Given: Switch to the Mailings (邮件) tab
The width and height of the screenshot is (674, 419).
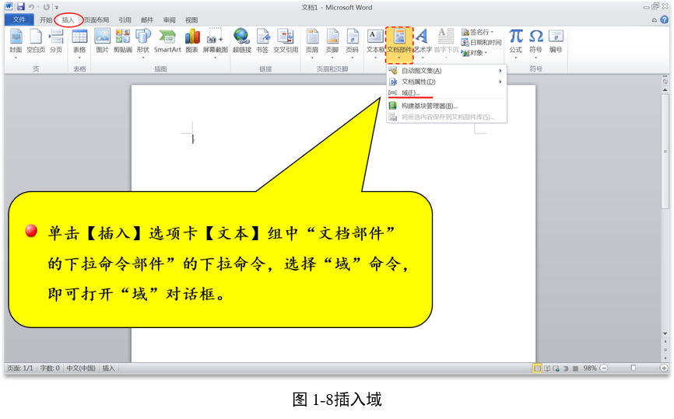Looking at the screenshot, I should (x=147, y=19).
